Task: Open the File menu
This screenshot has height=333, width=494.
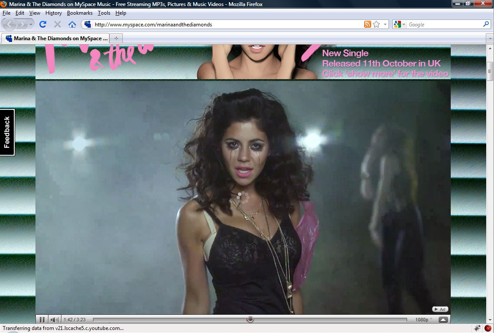Action: point(6,13)
